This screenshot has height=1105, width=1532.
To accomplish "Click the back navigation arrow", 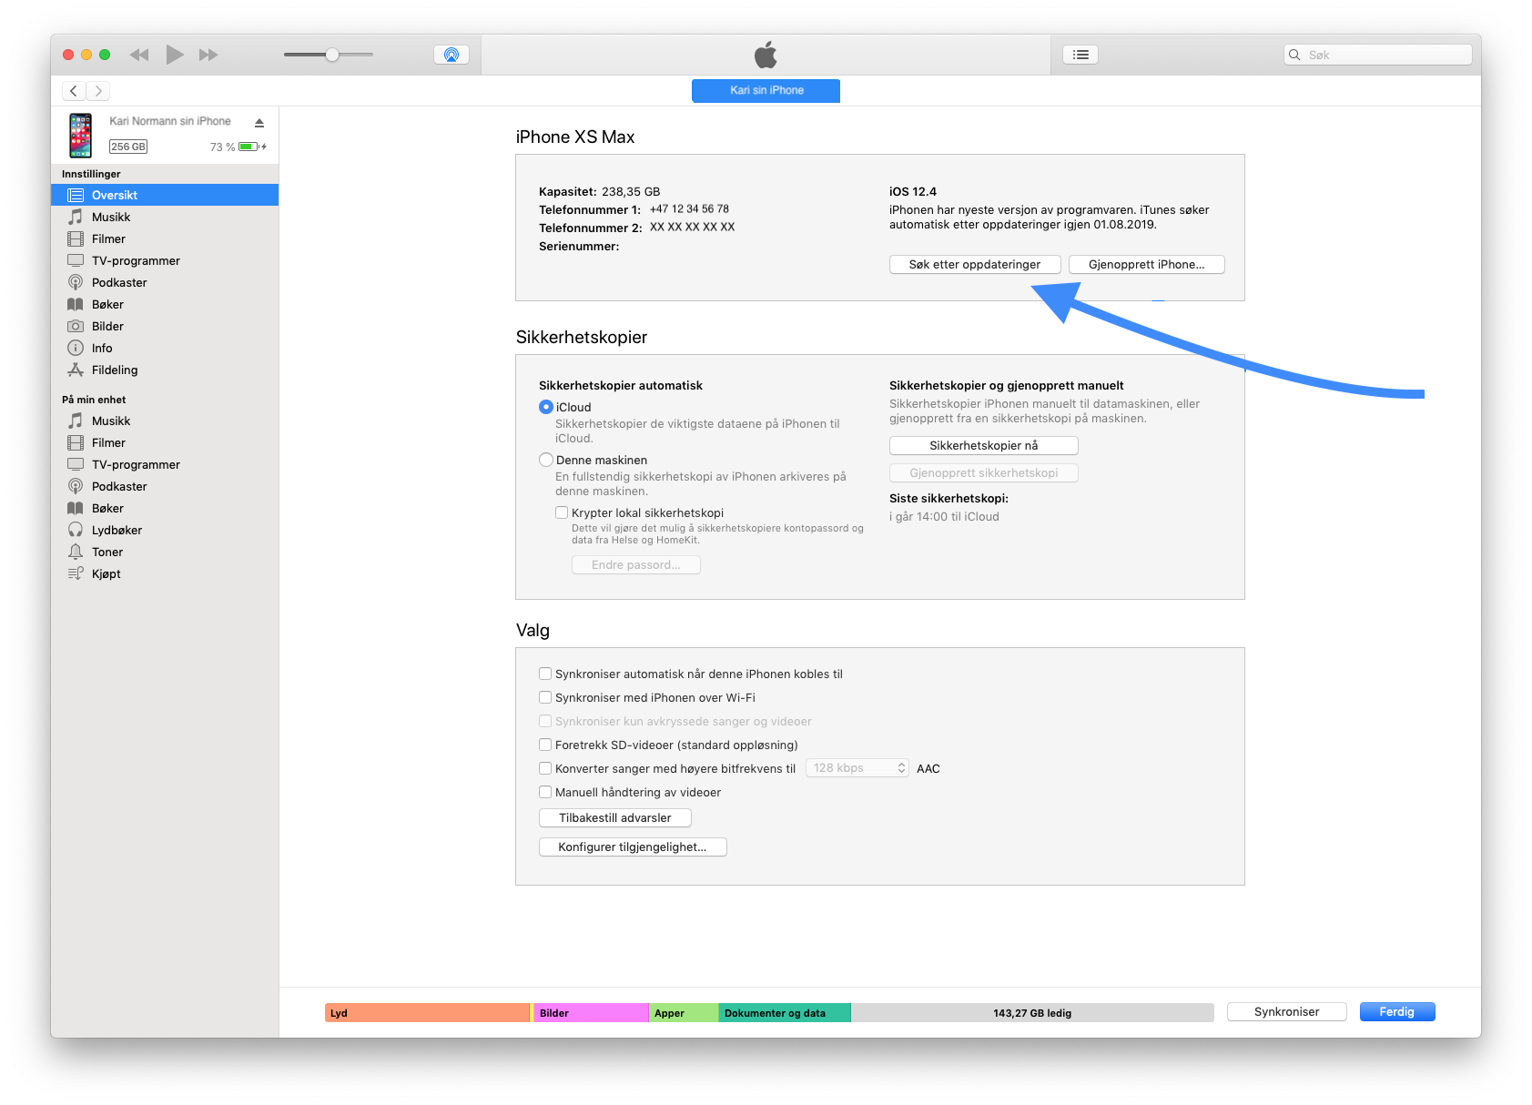I will pos(74,91).
